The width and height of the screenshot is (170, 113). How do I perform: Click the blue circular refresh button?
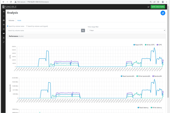tap(163, 13)
